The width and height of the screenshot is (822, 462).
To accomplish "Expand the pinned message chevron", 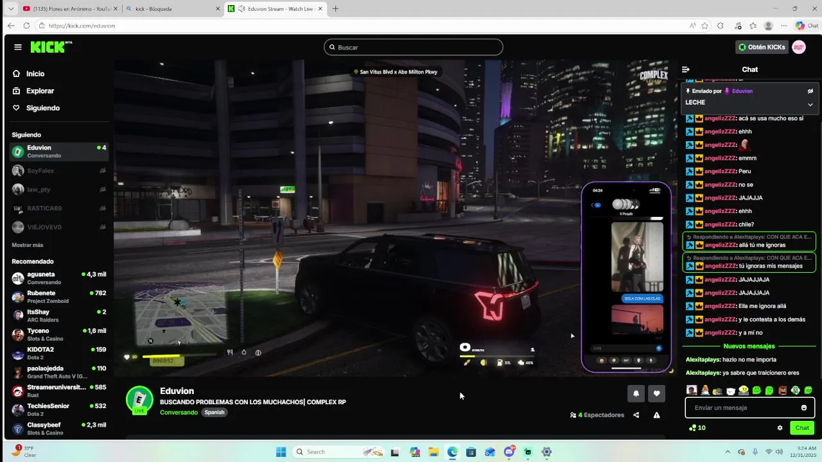I will 810,104.
